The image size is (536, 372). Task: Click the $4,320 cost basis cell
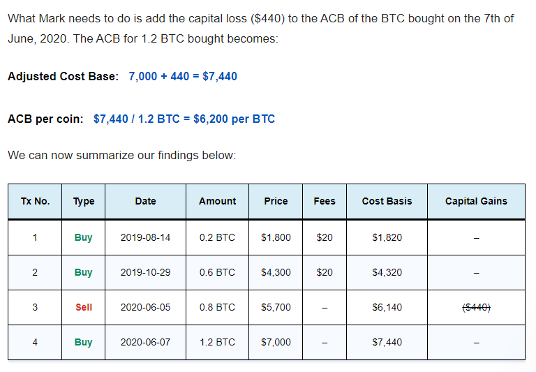pos(387,272)
